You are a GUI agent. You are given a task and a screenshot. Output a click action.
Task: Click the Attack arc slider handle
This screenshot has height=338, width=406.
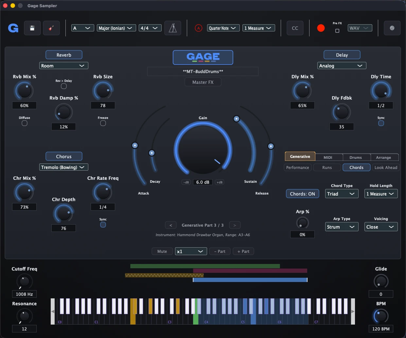(135, 145)
